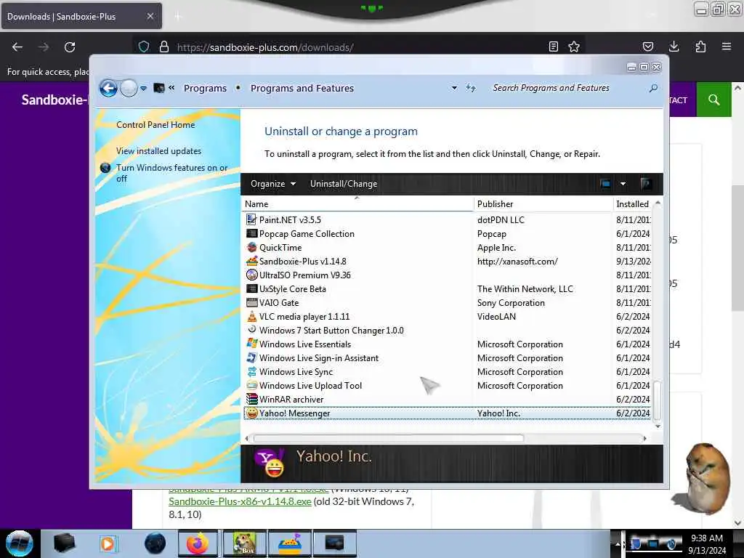Click Windows 7 Start Button Changer icon
Screen dimensions: 744x558
pyautogui.click(x=251, y=330)
